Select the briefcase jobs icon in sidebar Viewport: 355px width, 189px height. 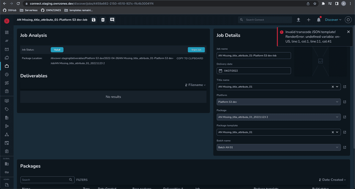coord(7,66)
